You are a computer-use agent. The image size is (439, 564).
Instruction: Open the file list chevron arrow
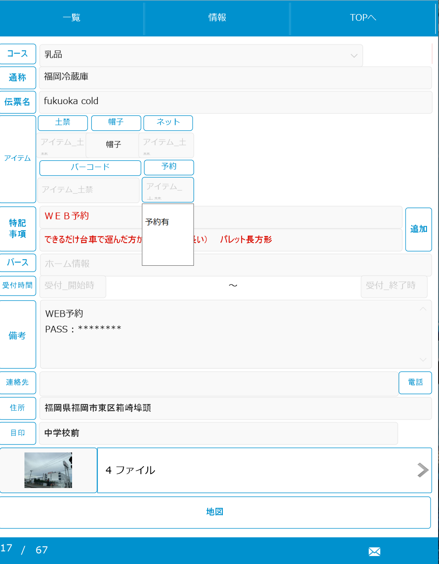pos(423,470)
